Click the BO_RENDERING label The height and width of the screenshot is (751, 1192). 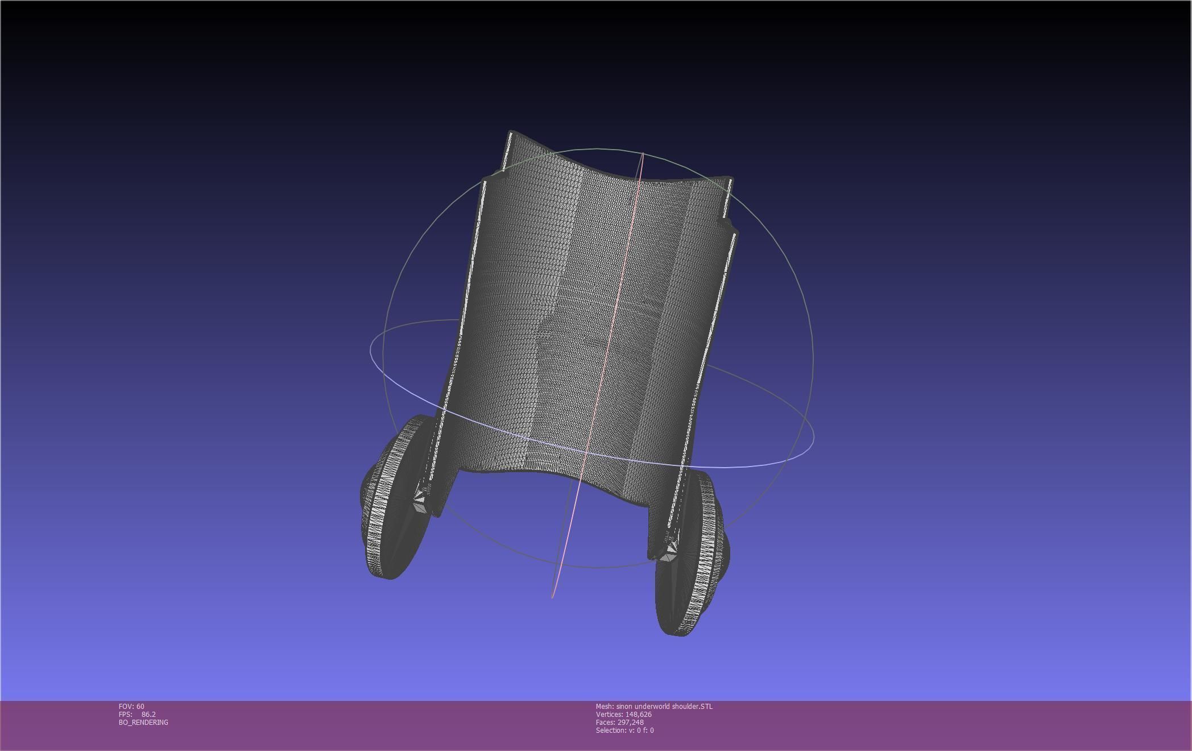pyautogui.click(x=143, y=722)
